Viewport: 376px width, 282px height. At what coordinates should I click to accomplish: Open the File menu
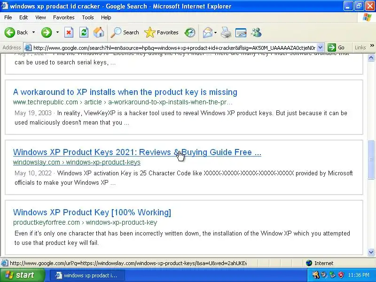point(8,17)
